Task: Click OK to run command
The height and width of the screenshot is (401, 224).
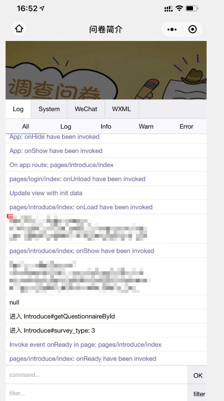Action: coord(198,376)
